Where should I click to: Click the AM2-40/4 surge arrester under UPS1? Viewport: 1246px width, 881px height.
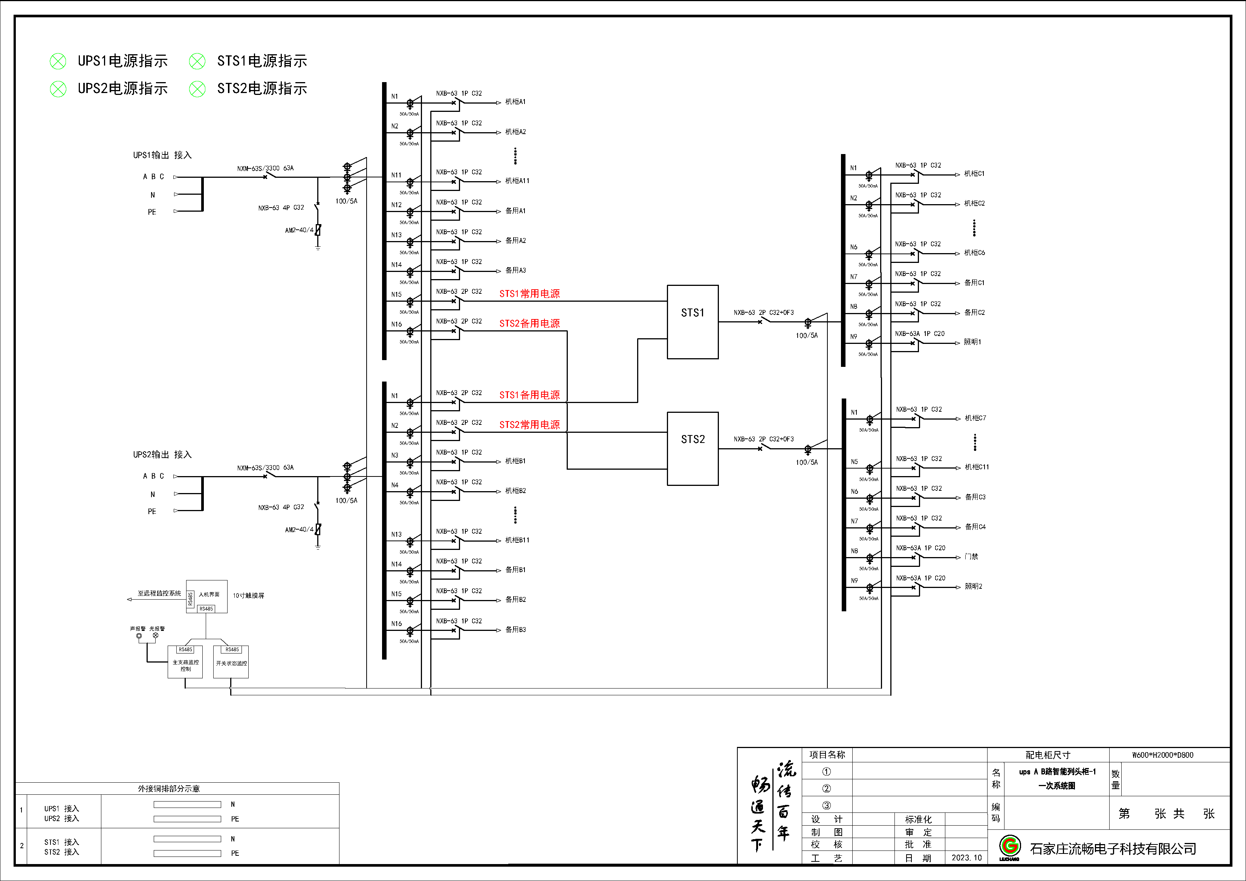[318, 230]
